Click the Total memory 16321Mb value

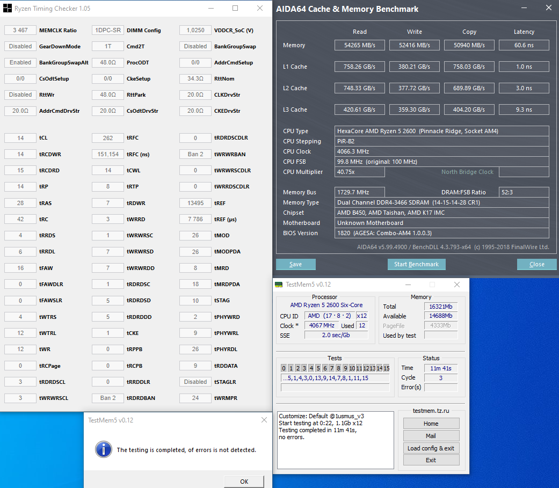(x=441, y=307)
